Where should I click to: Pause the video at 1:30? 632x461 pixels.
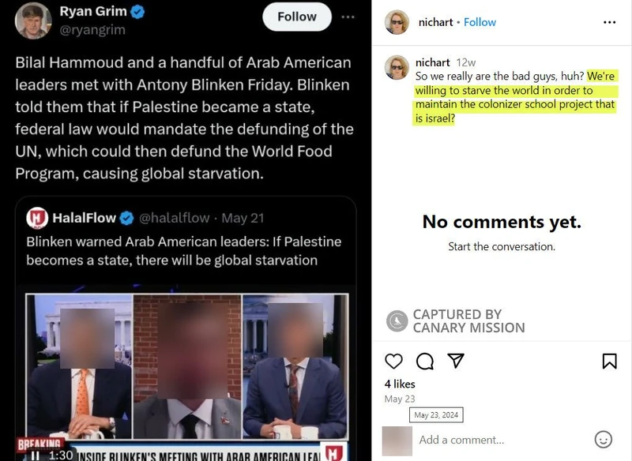tap(35, 455)
